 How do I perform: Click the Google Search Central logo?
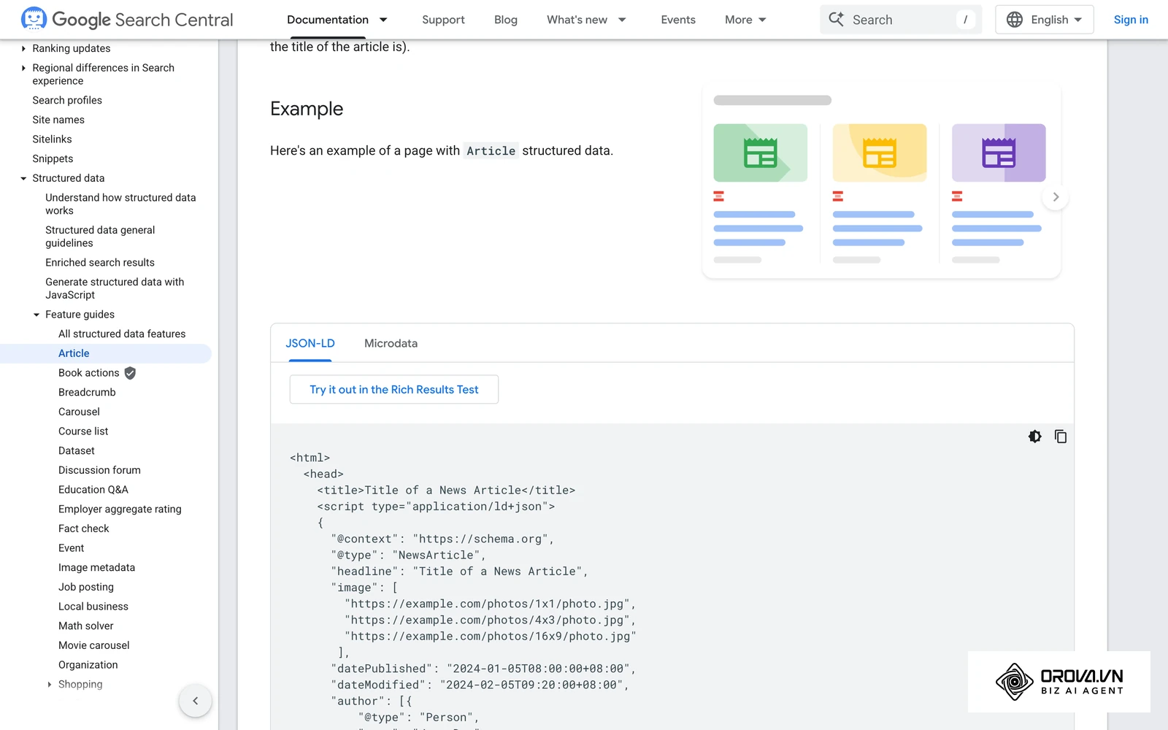127,20
